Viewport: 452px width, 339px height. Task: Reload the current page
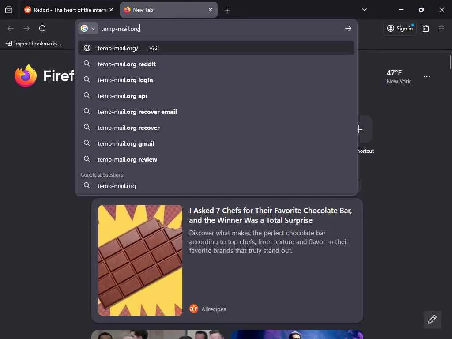[42, 28]
